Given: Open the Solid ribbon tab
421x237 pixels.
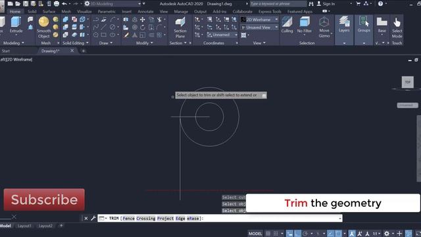Looking at the screenshot, I should tap(32, 12).
